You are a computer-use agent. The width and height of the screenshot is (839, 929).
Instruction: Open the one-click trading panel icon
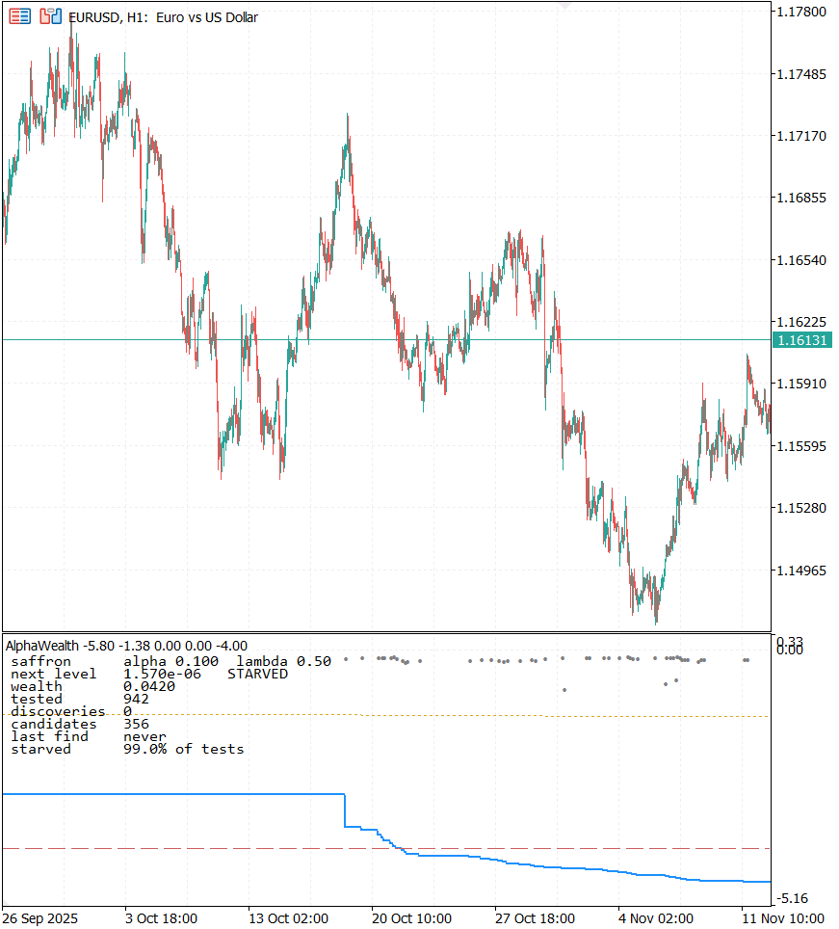[19, 16]
